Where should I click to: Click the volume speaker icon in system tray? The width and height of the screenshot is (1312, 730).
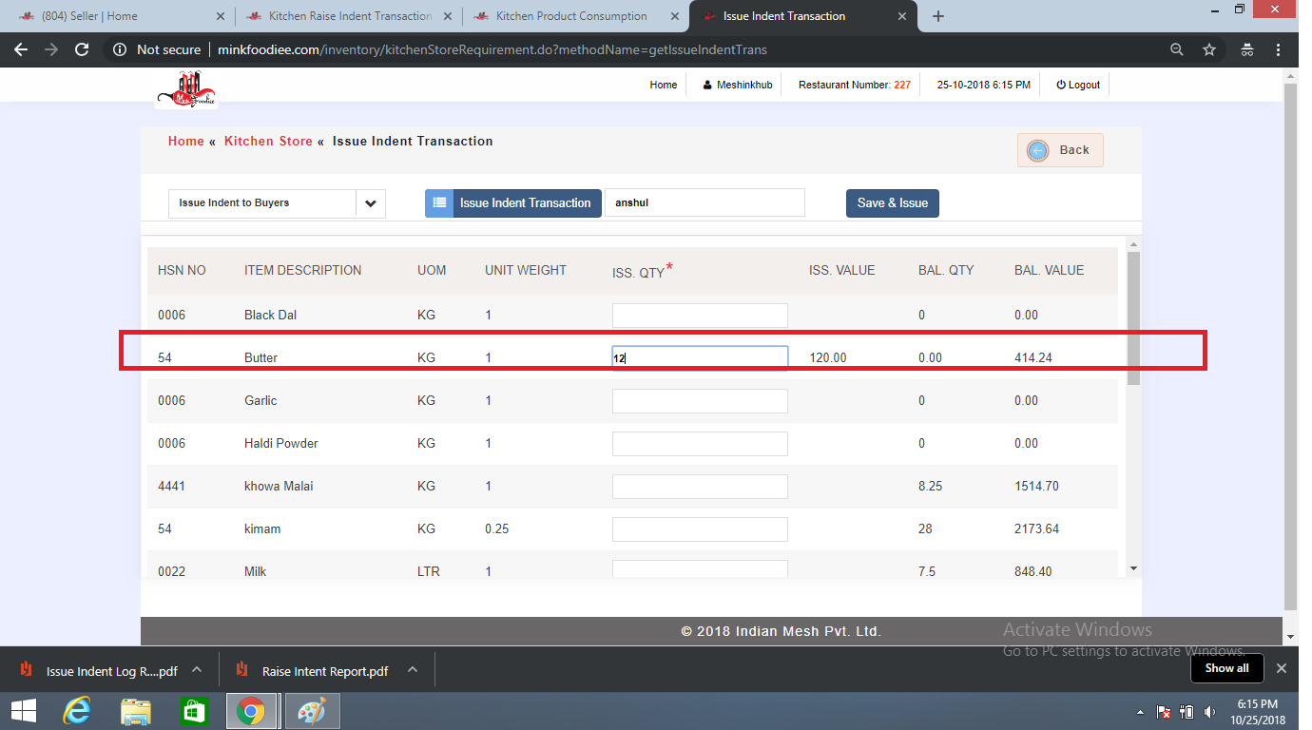(x=1209, y=712)
